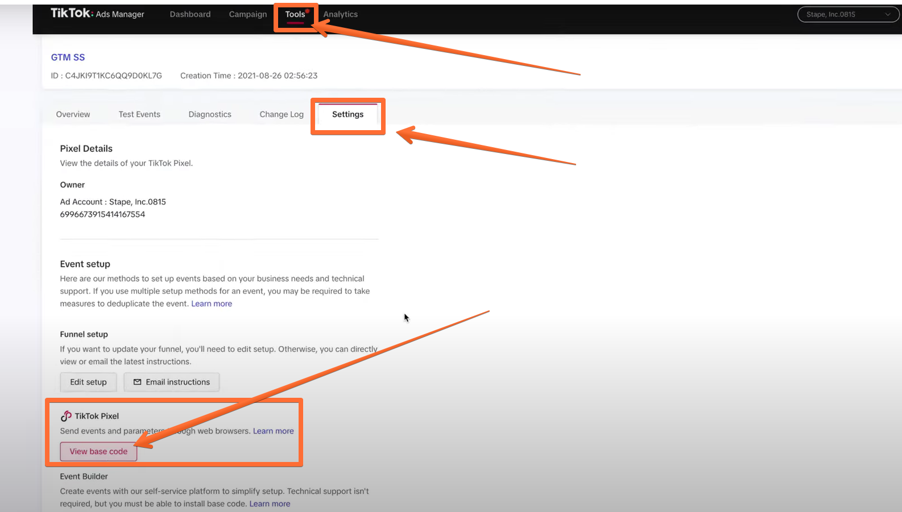Click the Edit setup button
This screenshot has height=512, width=902.
click(88, 382)
